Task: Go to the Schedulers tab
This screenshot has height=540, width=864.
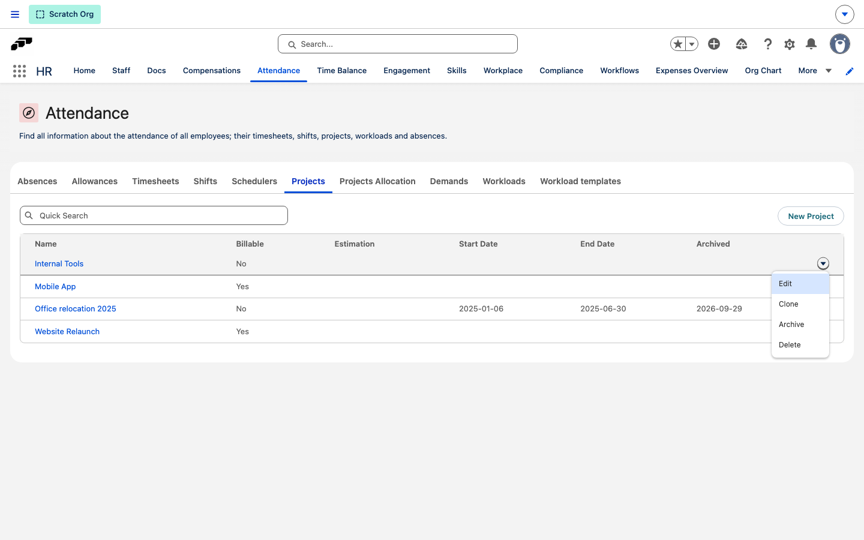Action: pos(254,181)
